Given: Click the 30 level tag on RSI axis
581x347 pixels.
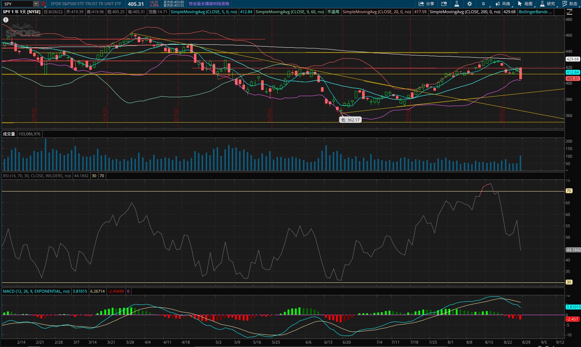Looking at the screenshot, I should [x=569, y=282].
